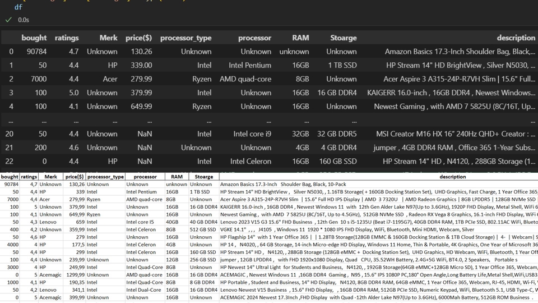The image size is (538, 303).
Task: Click the HP 14, N4020 description cell
Action: [379, 245]
